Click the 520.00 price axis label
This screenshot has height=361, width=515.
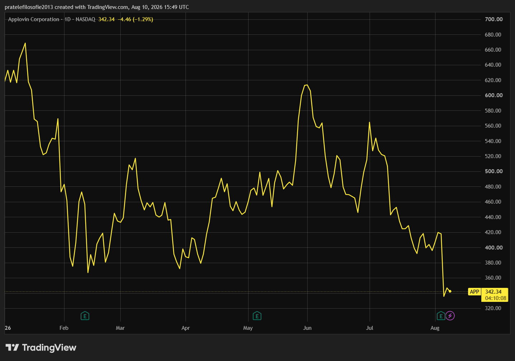pyautogui.click(x=493, y=156)
